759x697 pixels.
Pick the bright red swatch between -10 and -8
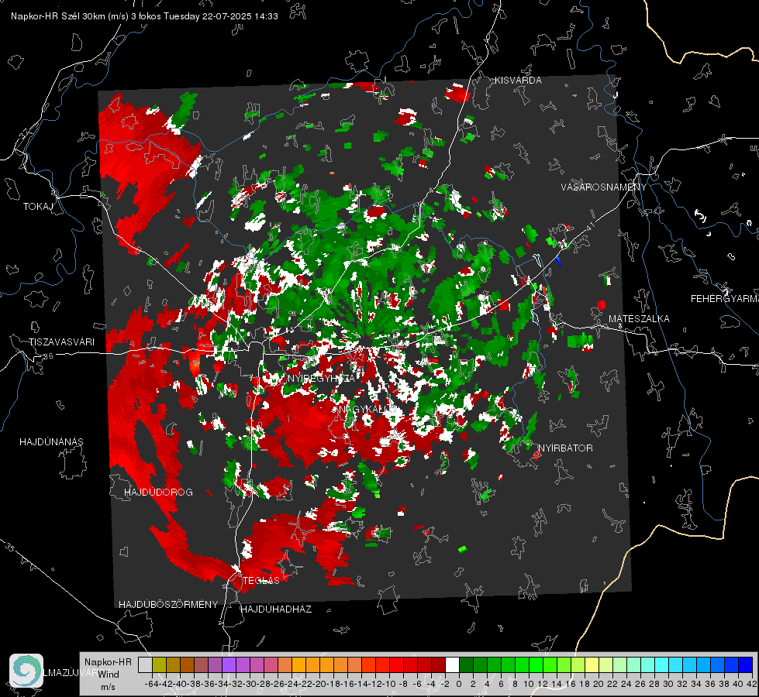point(396,665)
